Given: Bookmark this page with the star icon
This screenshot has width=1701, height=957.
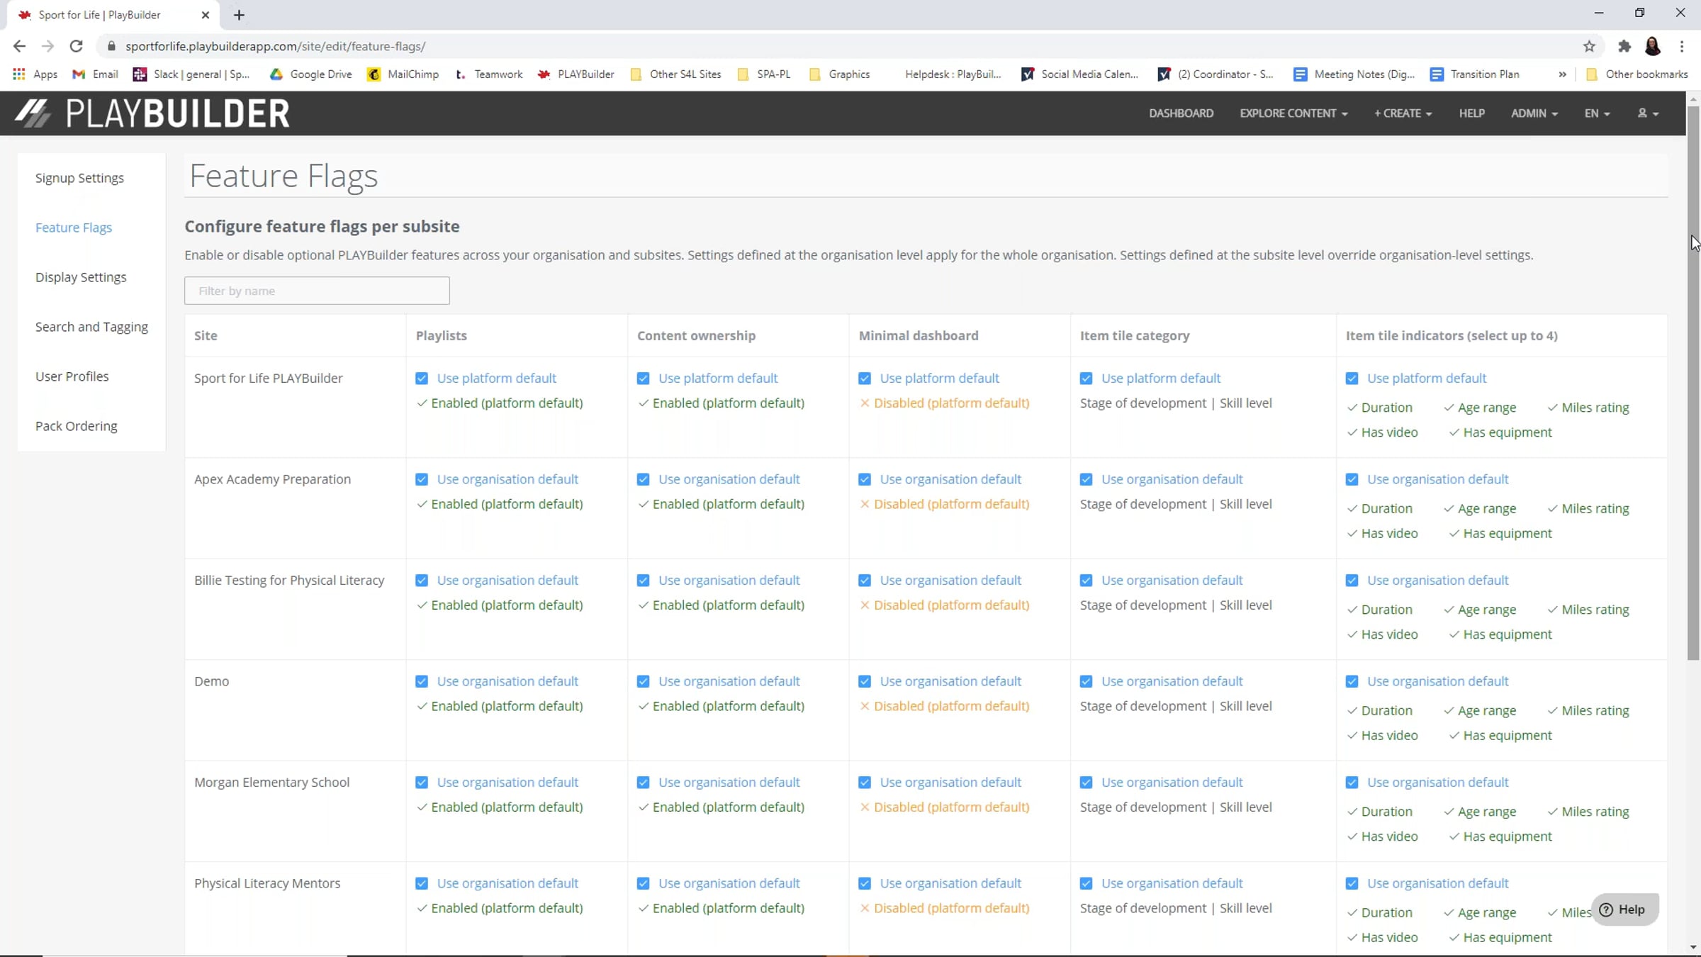Looking at the screenshot, I should 1589,46.
